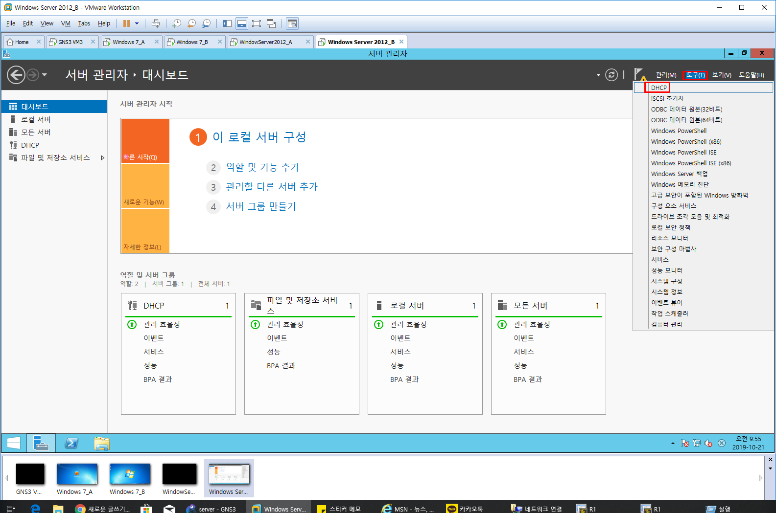Click 관리할 다른 서버 추가 link

[272, 187]
